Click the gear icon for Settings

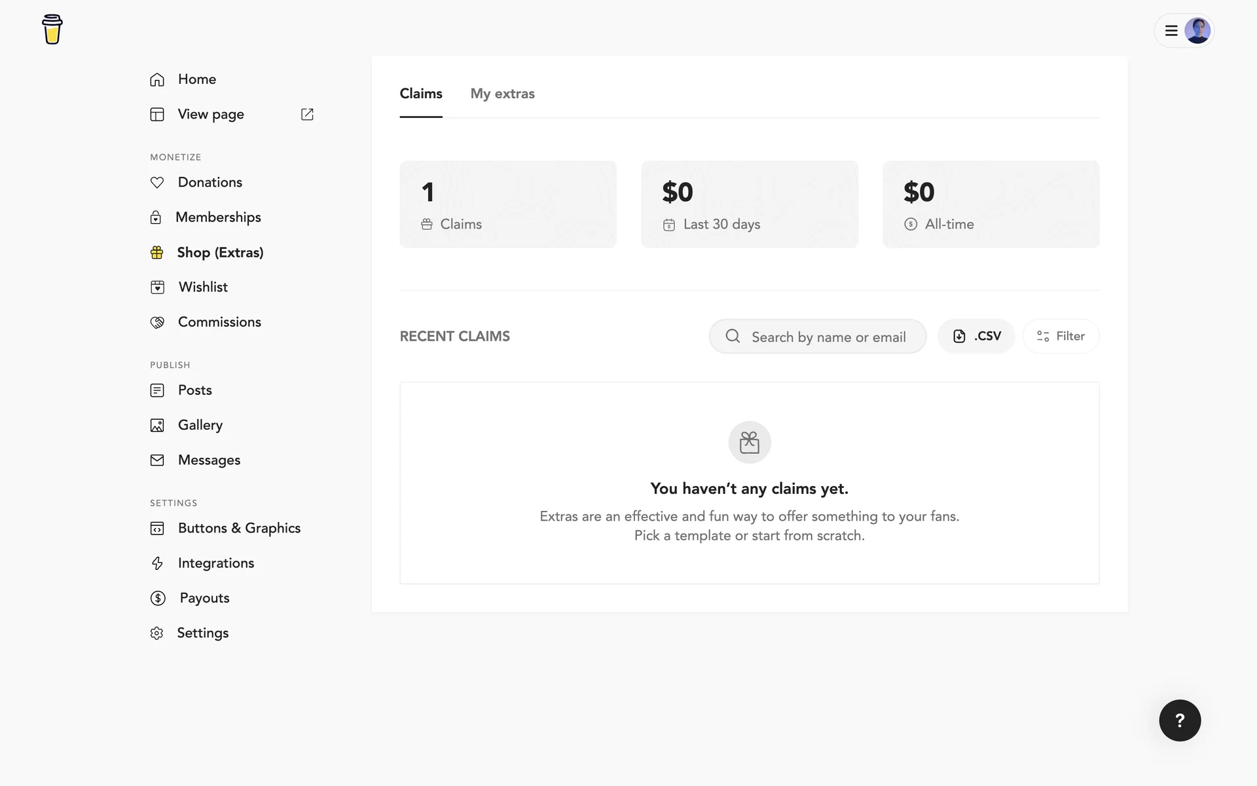156,633
